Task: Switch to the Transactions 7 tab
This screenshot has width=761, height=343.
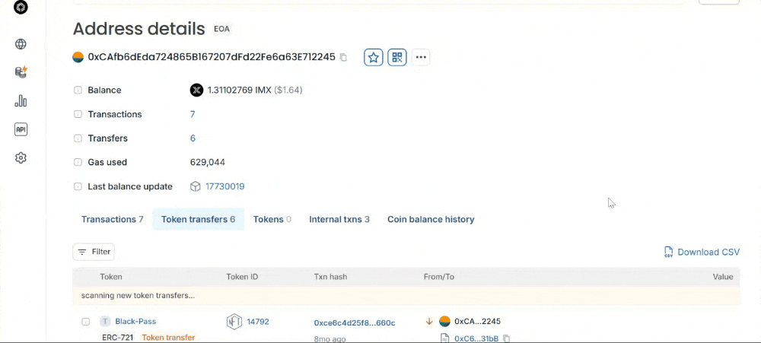Action: tap(113, 219)
